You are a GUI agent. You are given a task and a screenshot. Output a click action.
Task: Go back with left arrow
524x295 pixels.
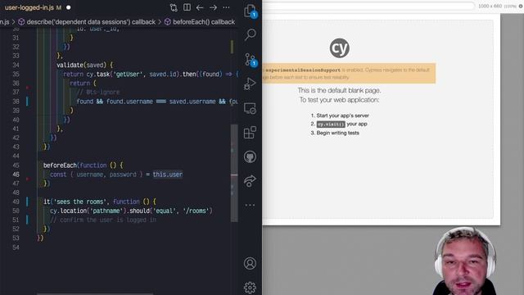[200, 7]
